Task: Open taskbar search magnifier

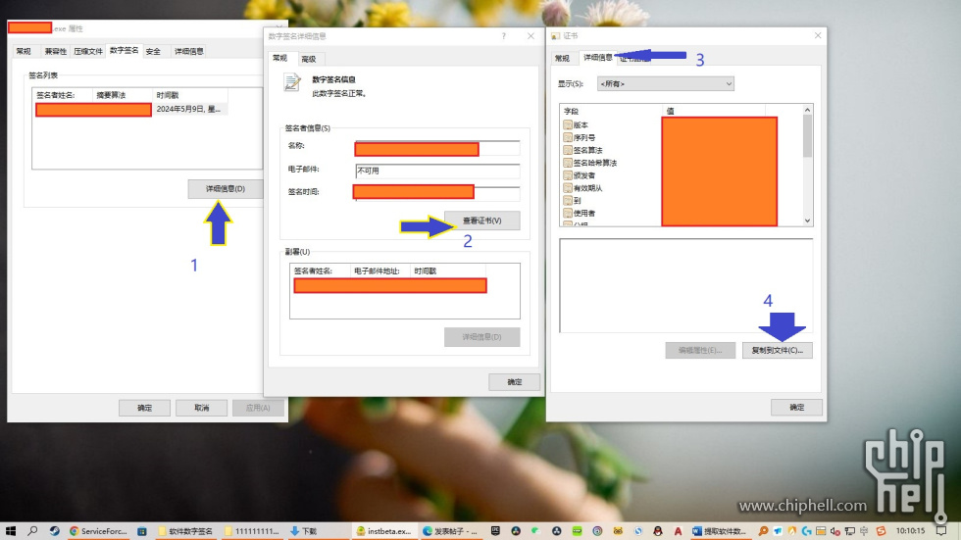Action: (x=32, y=531)
